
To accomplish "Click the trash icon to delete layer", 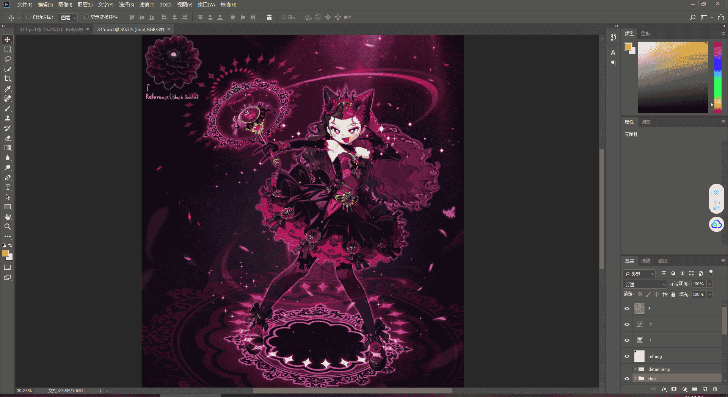I will (715, 389).
